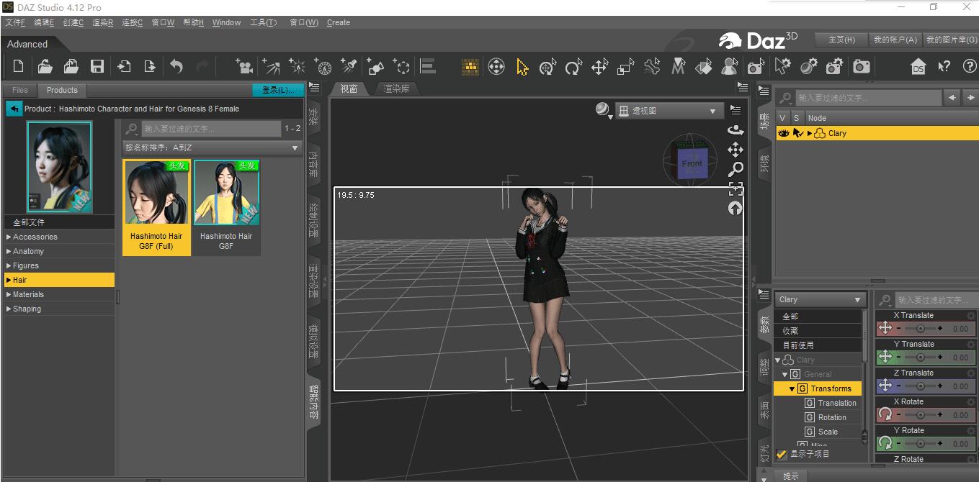Uncheck the 显示子项目 checkbox
The width and height of the screenshot is (979, 482).
point(781,453)
